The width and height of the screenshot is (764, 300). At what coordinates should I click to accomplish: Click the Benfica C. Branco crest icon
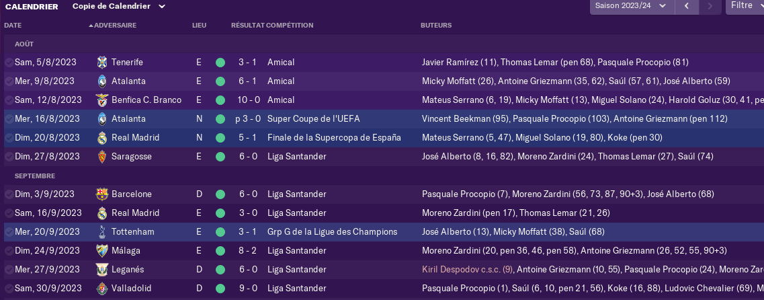[102, 100]
